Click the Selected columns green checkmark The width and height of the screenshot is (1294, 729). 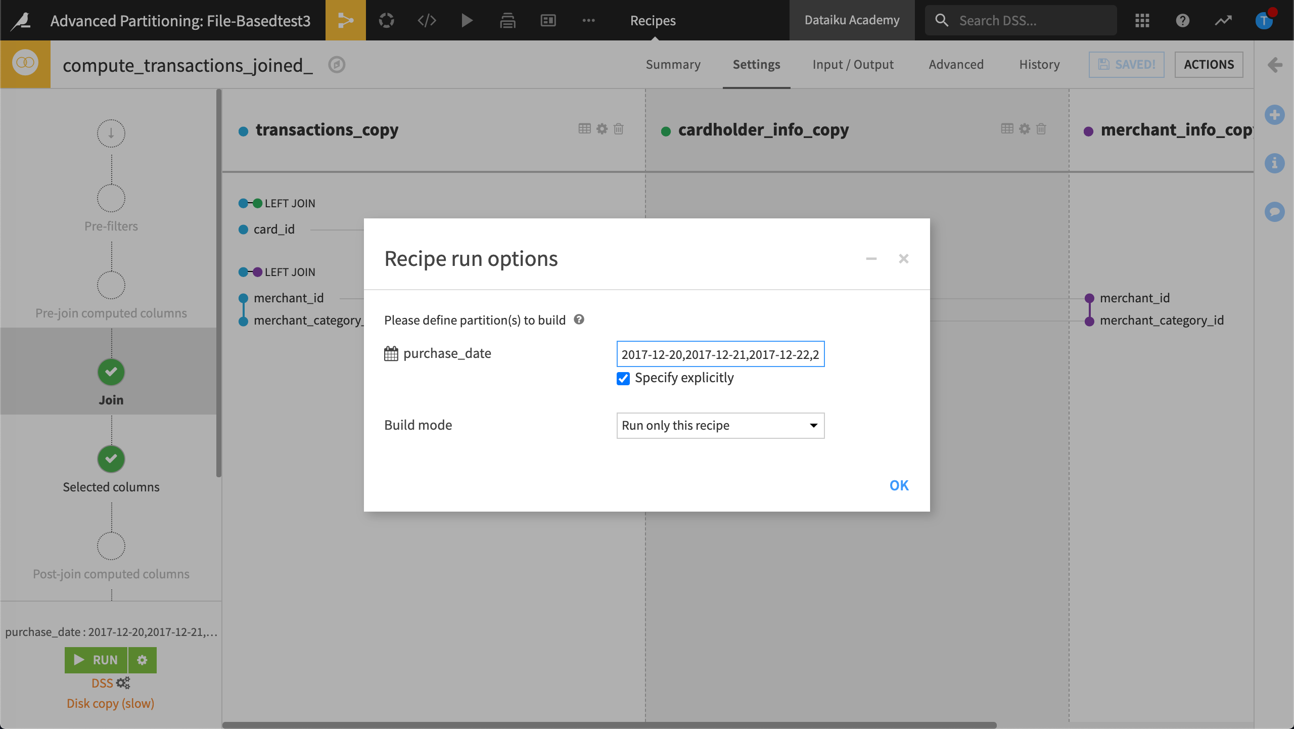pos(111,459)
